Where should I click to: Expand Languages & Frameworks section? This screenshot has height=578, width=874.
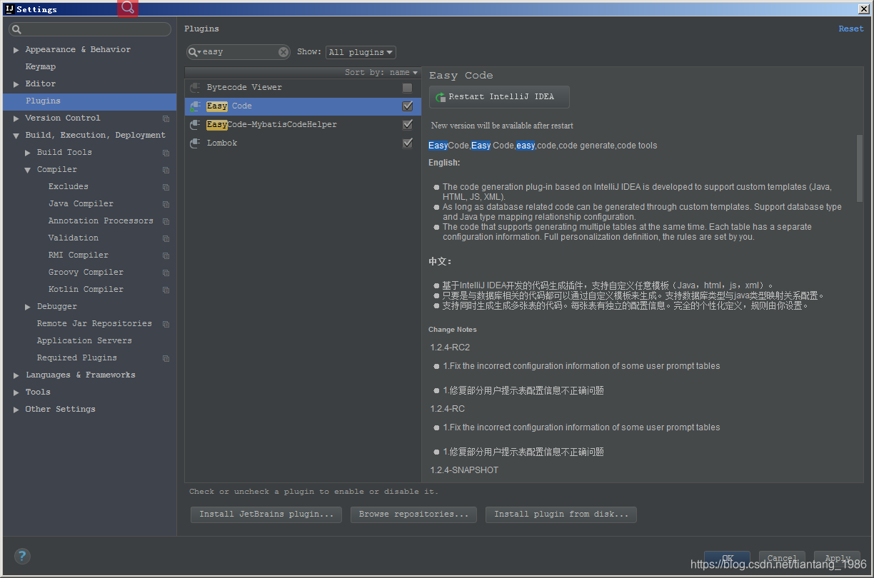[16, 375]
